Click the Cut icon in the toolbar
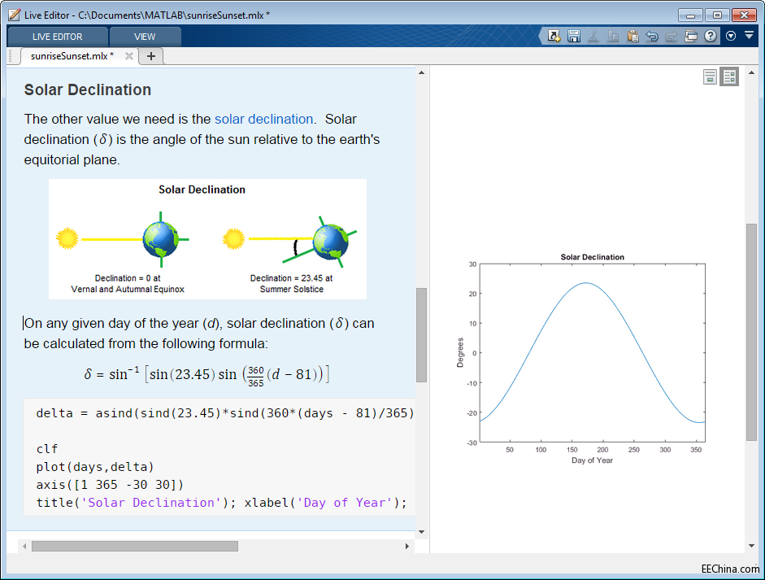765x580 pixels. tap(594, 36)
